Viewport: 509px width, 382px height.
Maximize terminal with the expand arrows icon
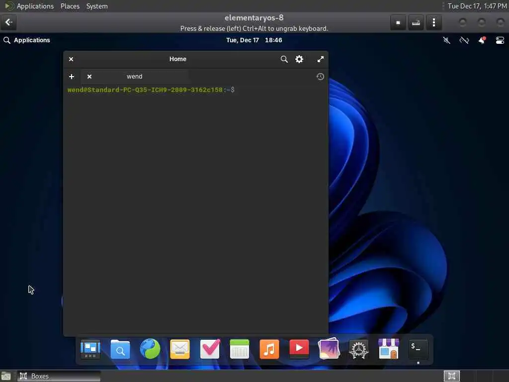(321, 59)
